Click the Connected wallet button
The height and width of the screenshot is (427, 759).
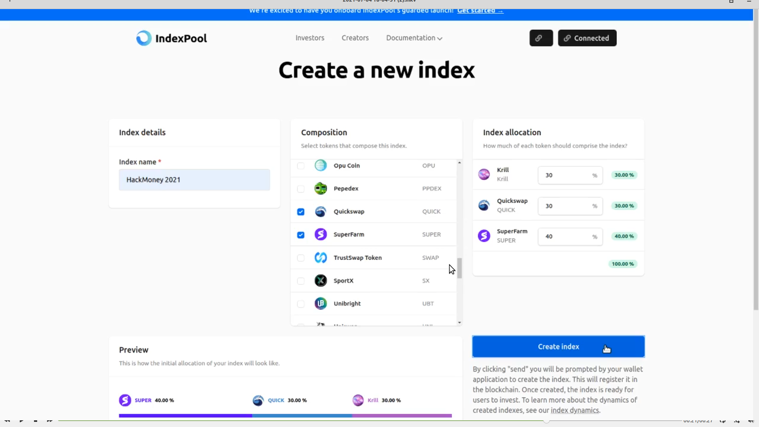[587, 38]
